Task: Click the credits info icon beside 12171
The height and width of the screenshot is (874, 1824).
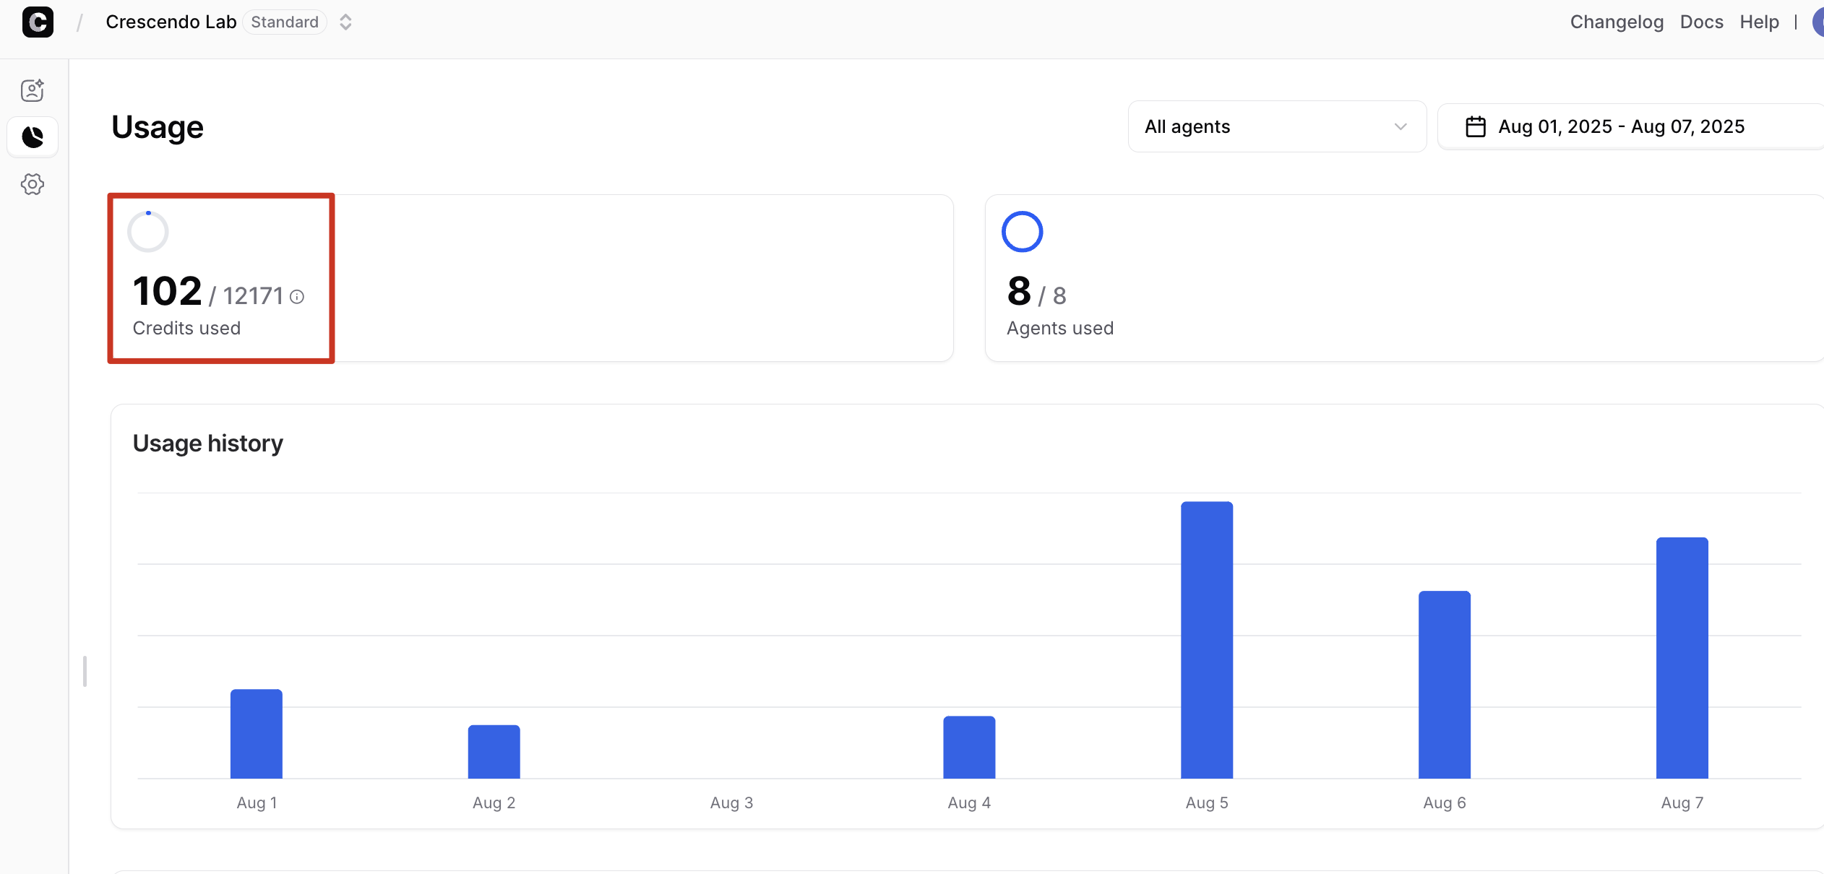Action: click(x=297, y=297)
